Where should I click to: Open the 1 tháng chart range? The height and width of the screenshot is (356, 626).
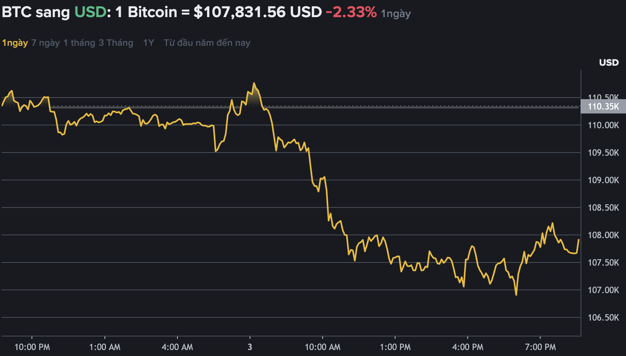coord(79,43)
